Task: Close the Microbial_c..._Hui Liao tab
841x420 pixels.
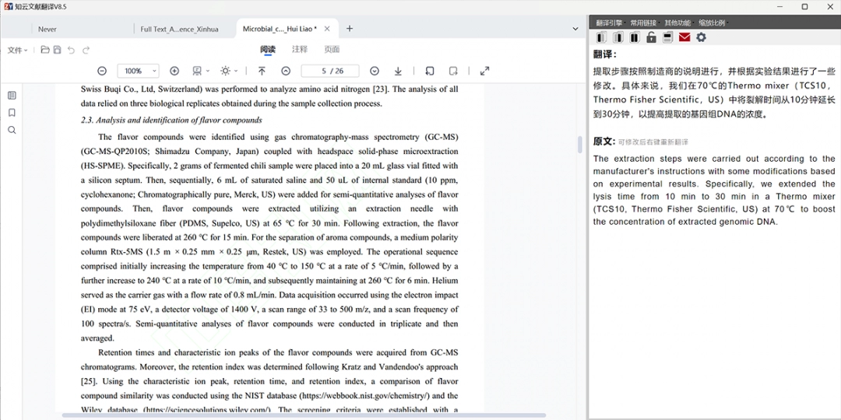Action: tap(328, 29)
